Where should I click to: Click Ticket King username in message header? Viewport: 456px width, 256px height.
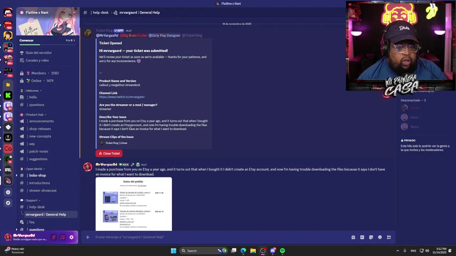(x=104, y=31)
